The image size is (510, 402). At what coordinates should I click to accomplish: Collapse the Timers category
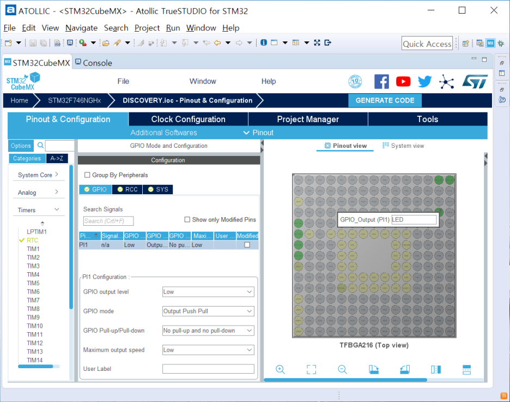[38, 210]
